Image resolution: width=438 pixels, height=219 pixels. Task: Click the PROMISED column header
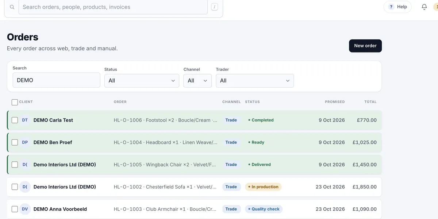(335, 102)
